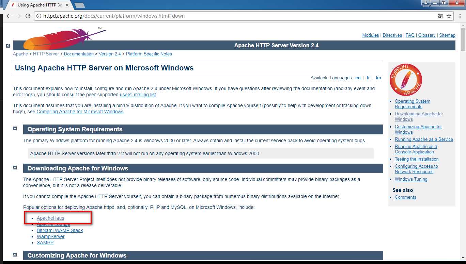
Task: Bookmark this page with the star icon
Action: [449, 16]
